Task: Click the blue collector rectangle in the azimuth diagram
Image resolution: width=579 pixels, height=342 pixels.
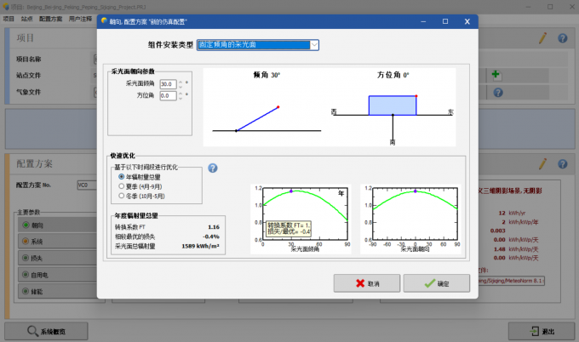Action: pos(393,105)
